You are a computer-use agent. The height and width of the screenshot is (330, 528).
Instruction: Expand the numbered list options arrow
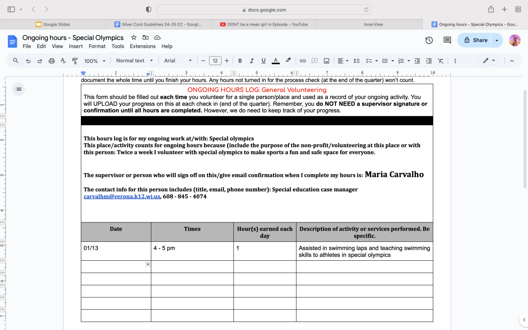click(409, 61)
